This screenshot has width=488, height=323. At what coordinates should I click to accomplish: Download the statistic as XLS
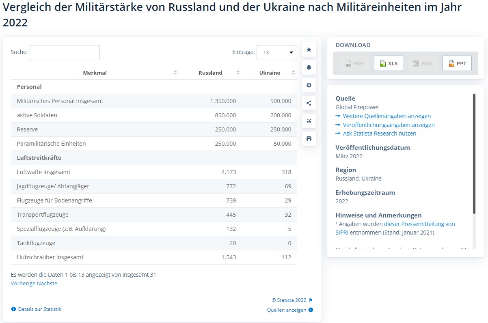pyautogui.click(x=389, y=63)
